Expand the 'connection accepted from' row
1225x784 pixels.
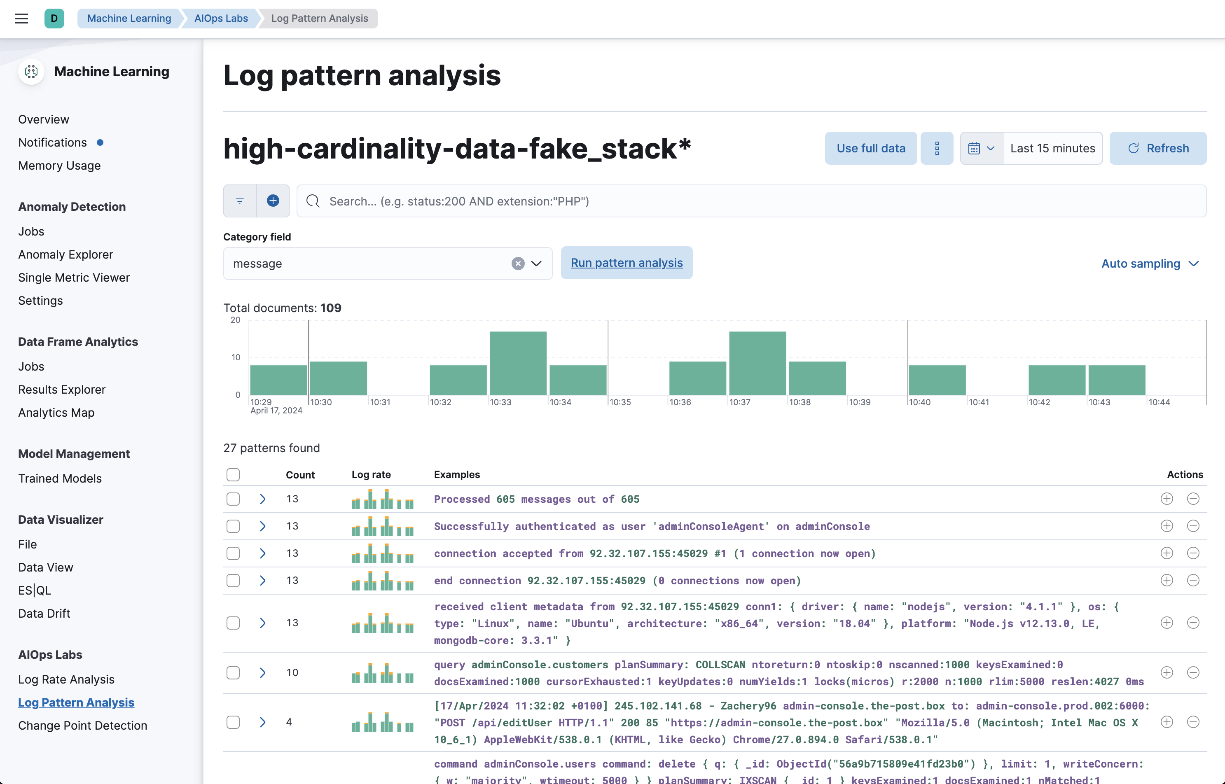[263, 553]
